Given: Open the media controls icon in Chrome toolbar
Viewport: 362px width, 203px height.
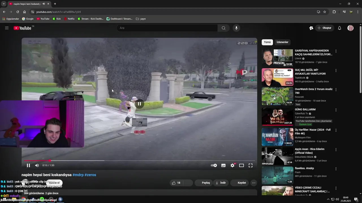Looking at the screenshot, I should [x=344, y=12].
